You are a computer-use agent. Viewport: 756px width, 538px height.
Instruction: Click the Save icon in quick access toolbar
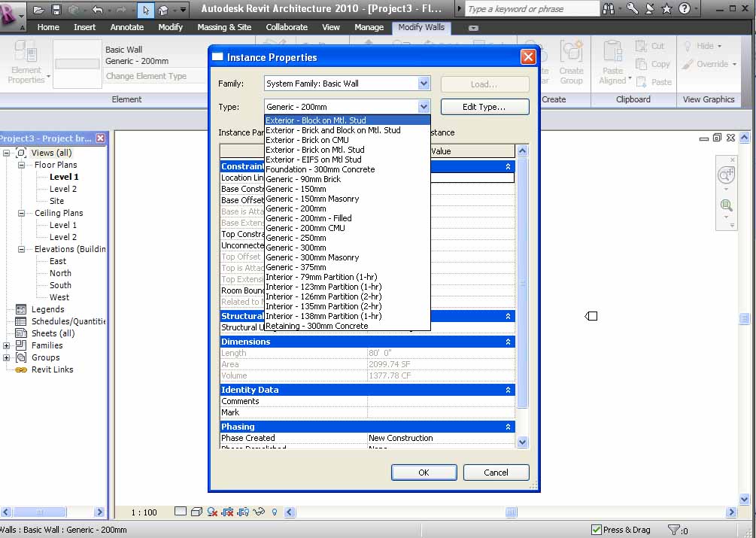point(56,10)
